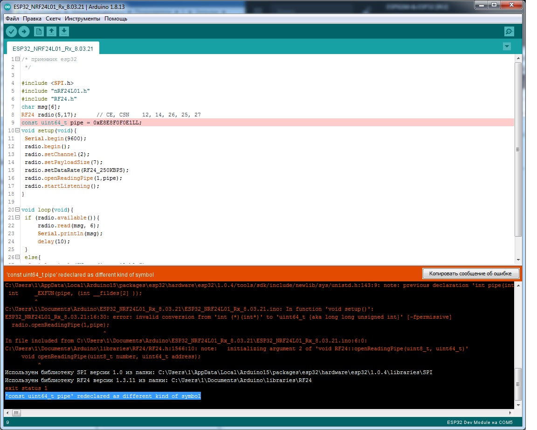Click the line 'radio.setPayloadSize(7);'
537x430 pixels.
click(64, 162)
